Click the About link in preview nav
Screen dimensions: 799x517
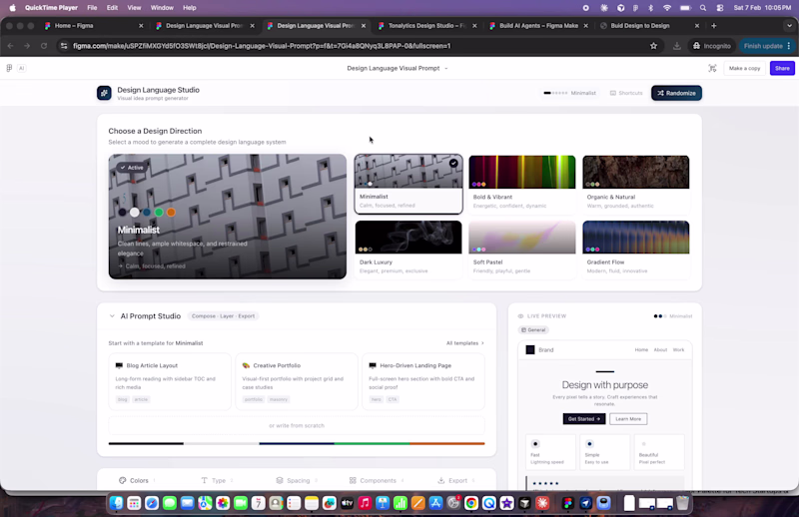click(660, 350)
